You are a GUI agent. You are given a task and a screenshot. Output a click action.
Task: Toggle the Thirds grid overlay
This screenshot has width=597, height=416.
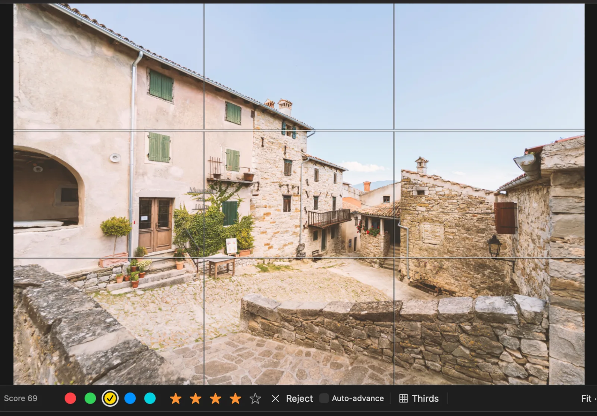point(419,398)
